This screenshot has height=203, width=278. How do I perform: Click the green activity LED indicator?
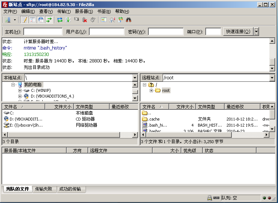pos(264,198)
